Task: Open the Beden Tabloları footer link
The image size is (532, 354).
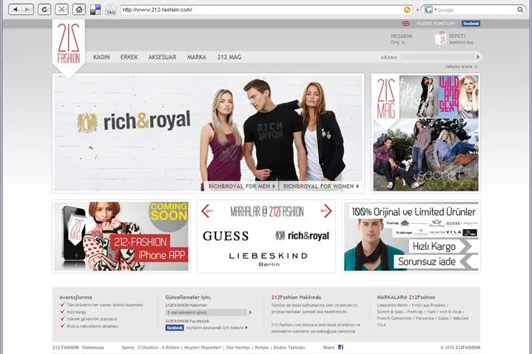Action: tap(289, 347)
